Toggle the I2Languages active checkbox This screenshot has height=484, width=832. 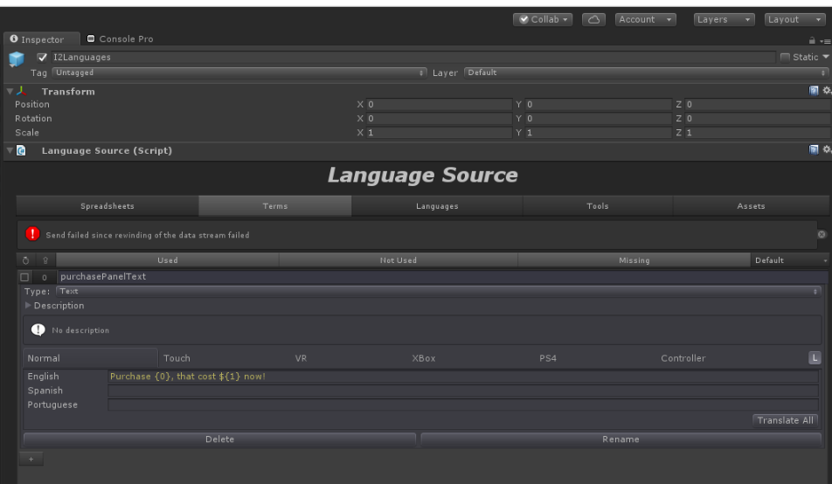coord(42,57)
